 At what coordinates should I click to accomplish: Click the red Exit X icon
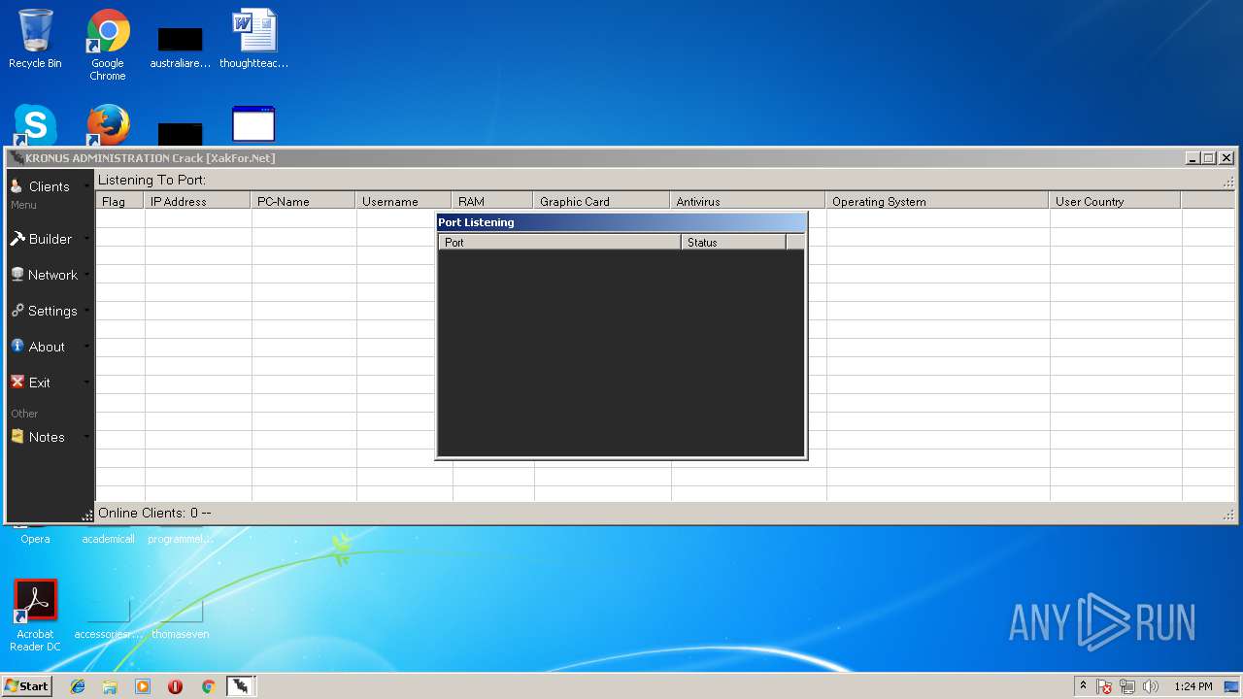click(x=17, y=382)
